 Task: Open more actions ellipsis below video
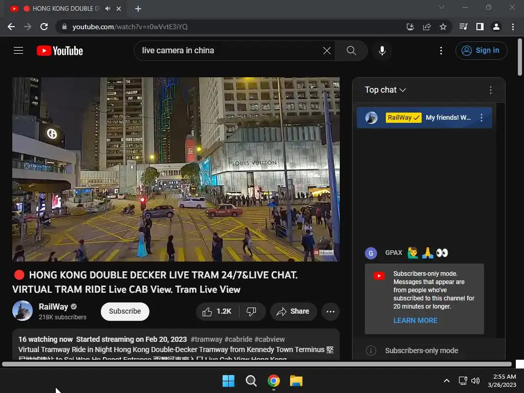click(331, 312)
